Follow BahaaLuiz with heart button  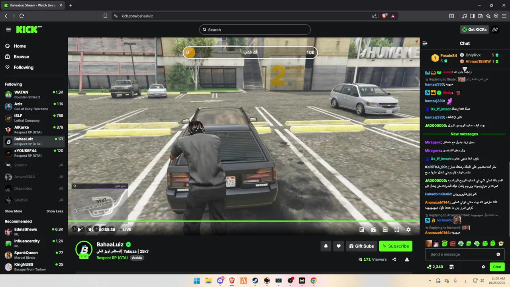coord(339,246)
